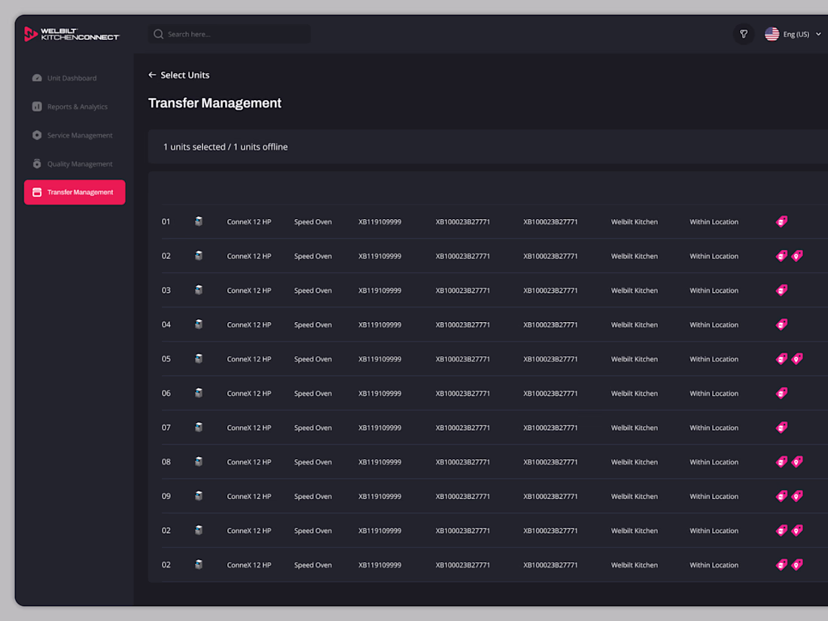Click ConneX 12 HP in row 04
828x621 pixels.
coord(248,324)
